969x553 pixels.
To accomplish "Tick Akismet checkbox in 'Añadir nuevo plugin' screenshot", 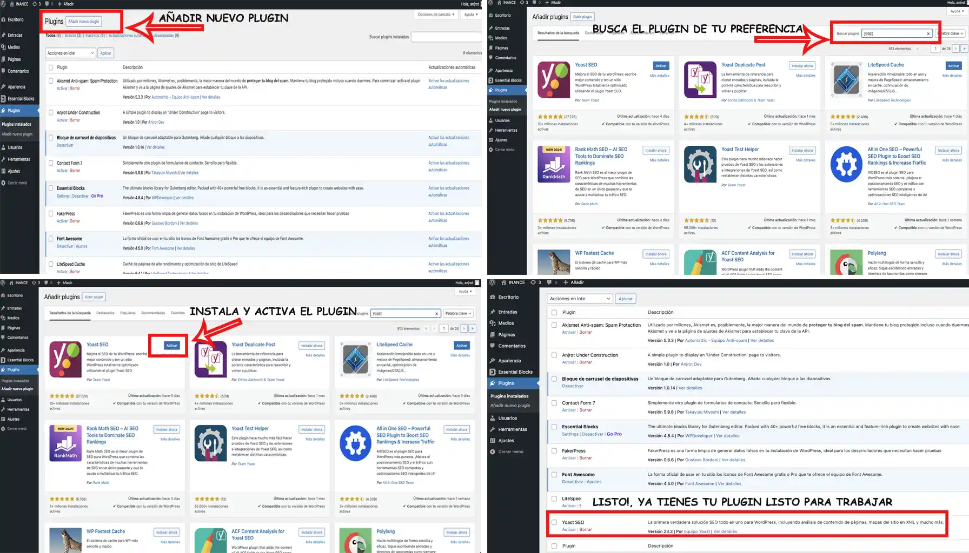I will click(51, 81).
